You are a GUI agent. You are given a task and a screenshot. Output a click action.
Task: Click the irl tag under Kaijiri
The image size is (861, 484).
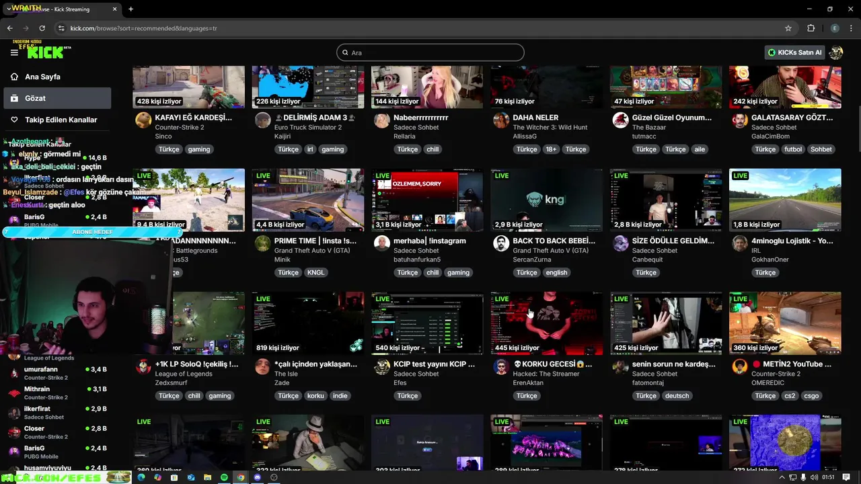point(310,149)
